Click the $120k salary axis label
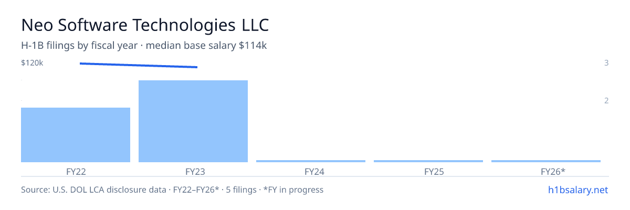 coord(32,63)
